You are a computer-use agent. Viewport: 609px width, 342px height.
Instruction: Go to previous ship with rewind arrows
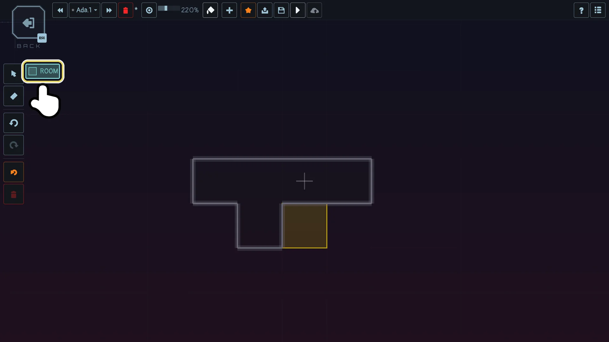tap(60, 10)
